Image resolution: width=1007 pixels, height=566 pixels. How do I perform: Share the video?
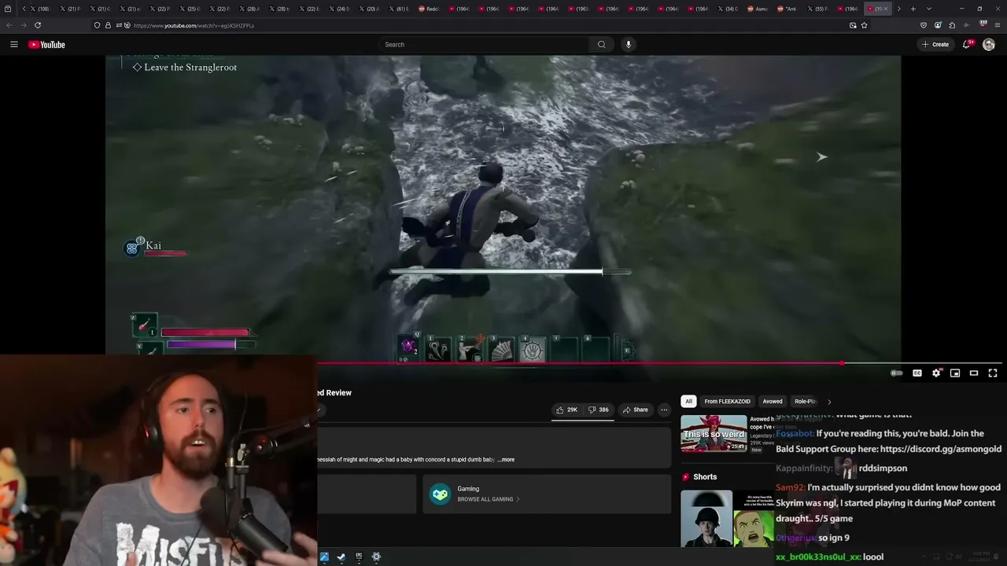636,410
